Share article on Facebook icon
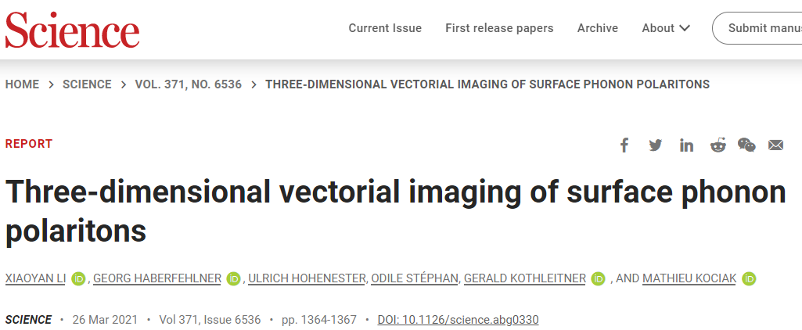Viewport: 802px width, 330px height. (624, 145)
